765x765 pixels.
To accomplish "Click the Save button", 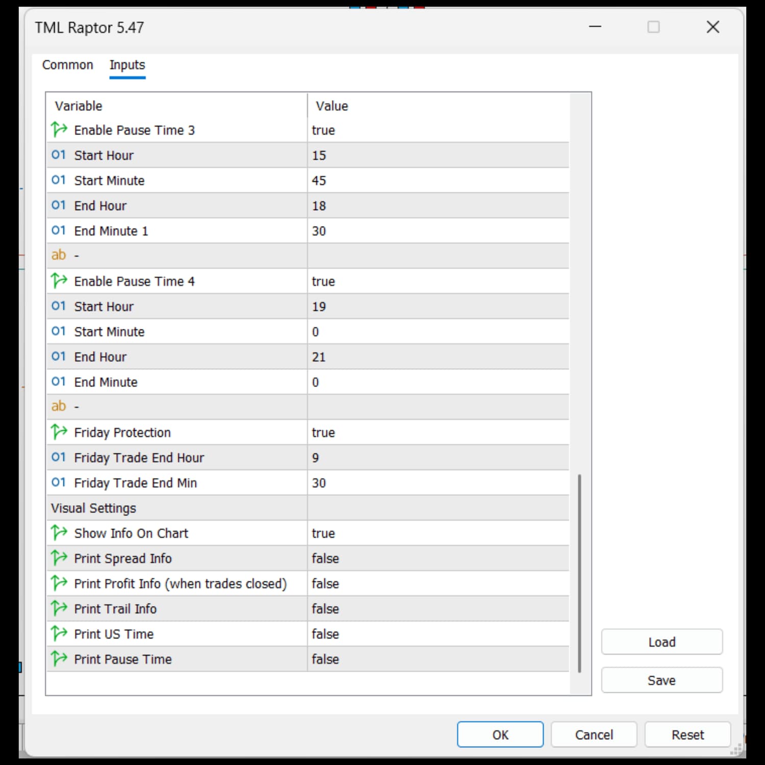I will point(662,680).
